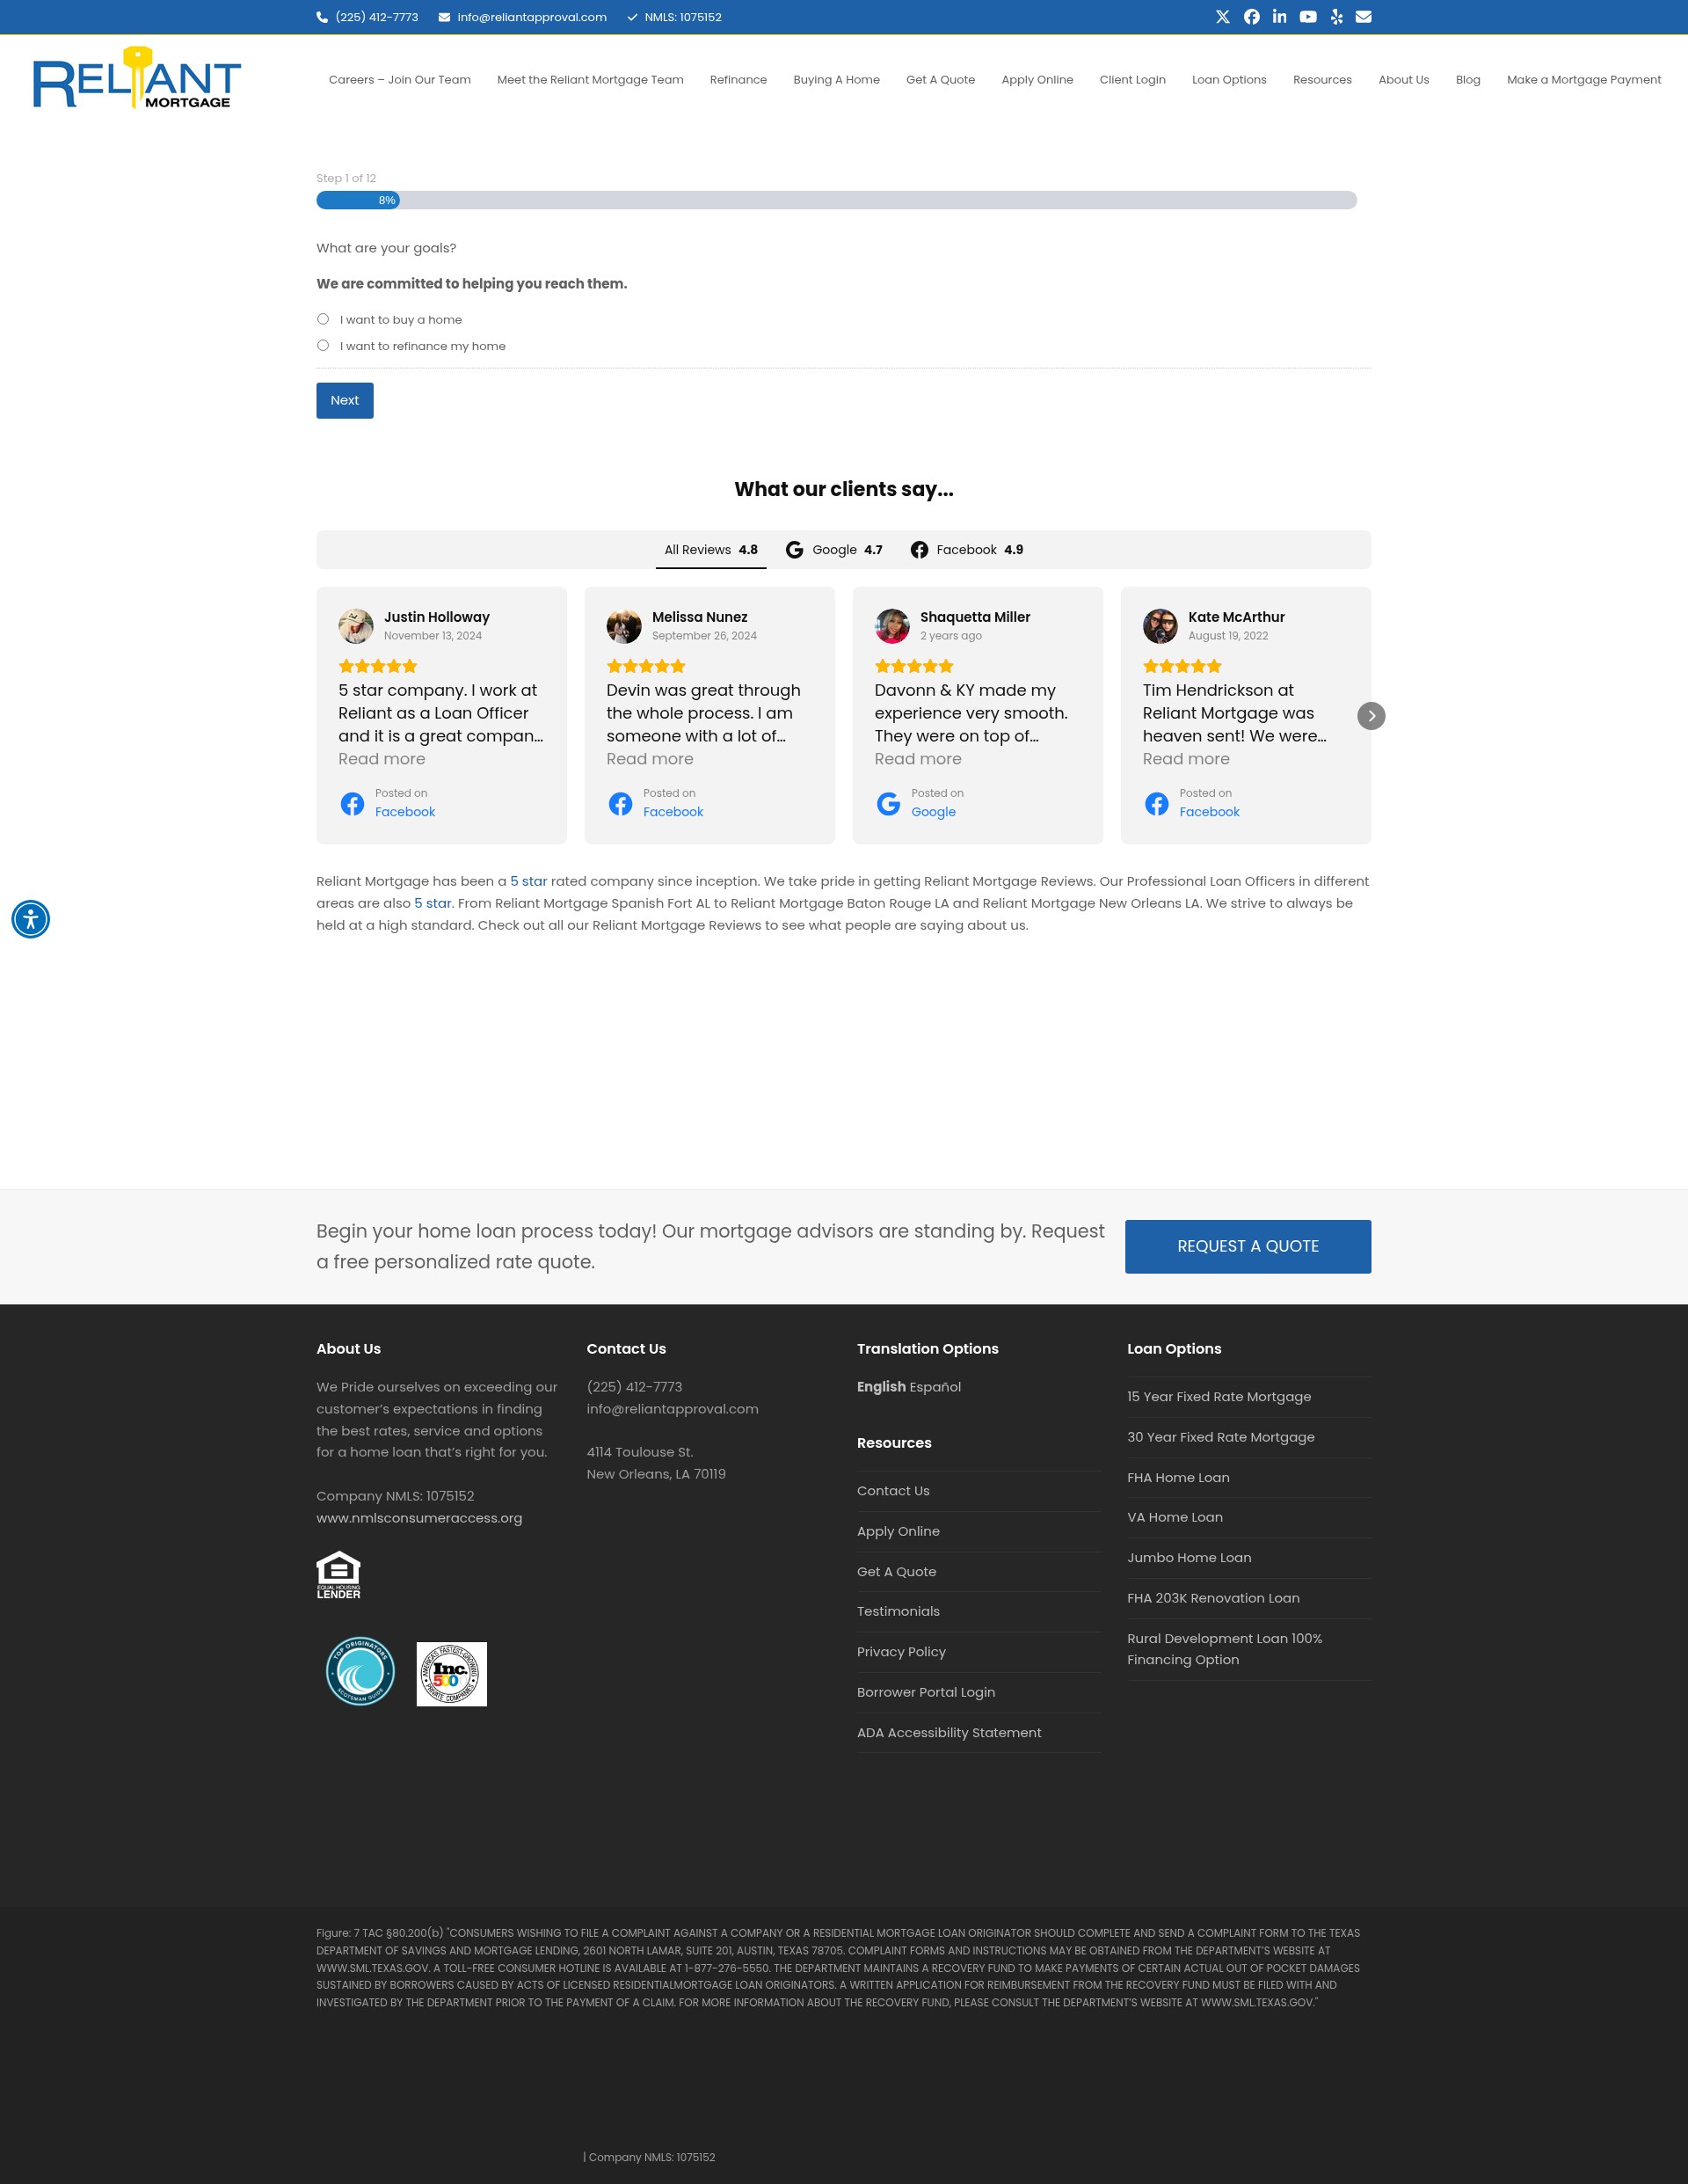The height and width of the screenshot is (2184, 1688).
Task: Click the 'Google' source link under Shaquetta Miller
Action: click(x=934, y=812)
